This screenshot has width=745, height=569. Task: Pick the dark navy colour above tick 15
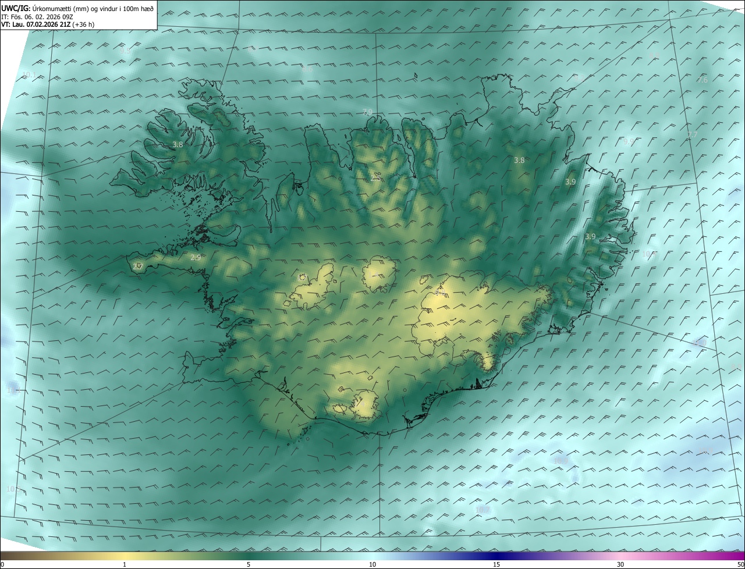tap(496, 556)
